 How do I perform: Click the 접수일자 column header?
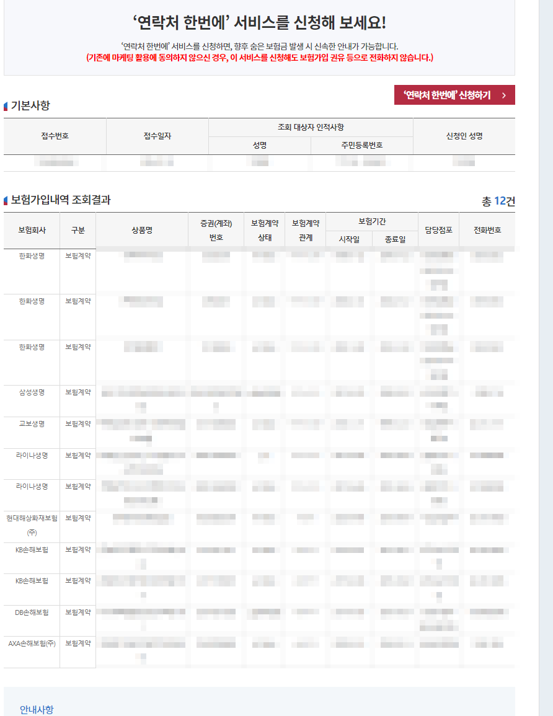pos(157,136)
